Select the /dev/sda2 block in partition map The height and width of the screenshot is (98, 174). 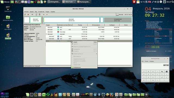[36, 20]
